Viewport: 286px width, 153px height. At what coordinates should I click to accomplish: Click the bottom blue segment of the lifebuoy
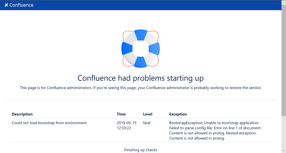click(x=141, y=62)
